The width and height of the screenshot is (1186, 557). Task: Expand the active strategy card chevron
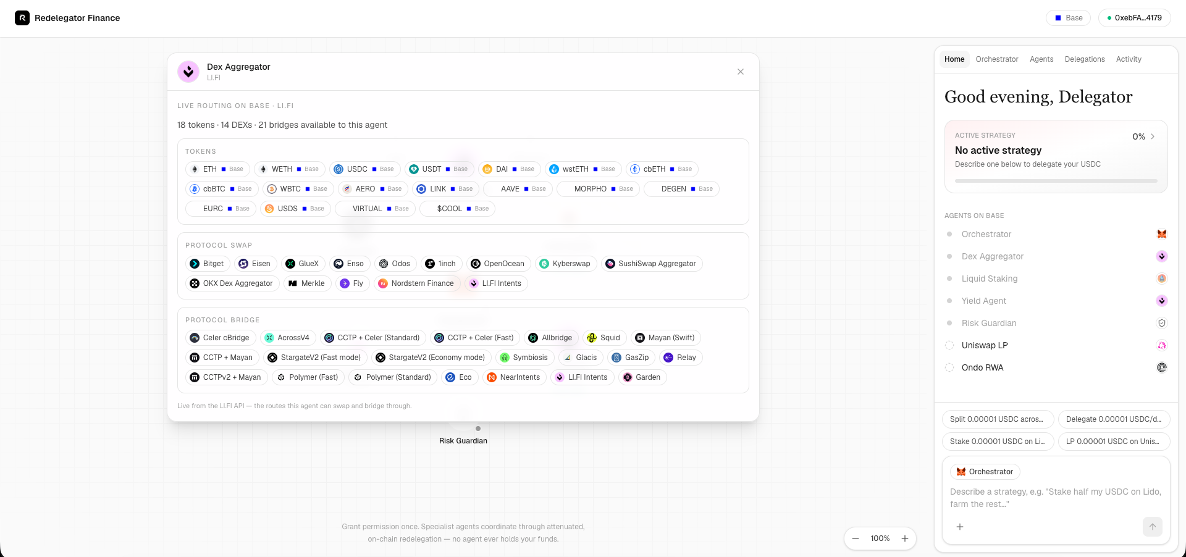(1153, 136)
